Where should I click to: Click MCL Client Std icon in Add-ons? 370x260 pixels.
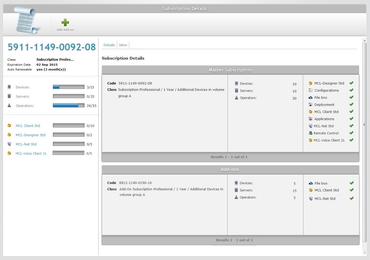pos(311,190)
